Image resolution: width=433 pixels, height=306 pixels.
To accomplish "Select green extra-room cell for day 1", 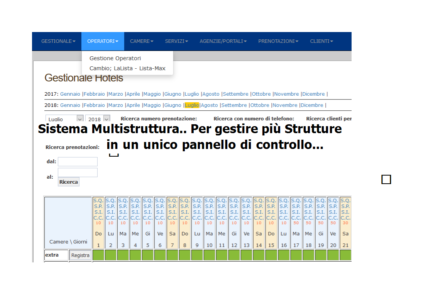I will click(98, 255).
